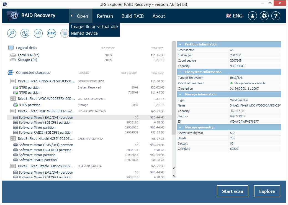Click the 'File system is accessible' value

click(250, 83)
